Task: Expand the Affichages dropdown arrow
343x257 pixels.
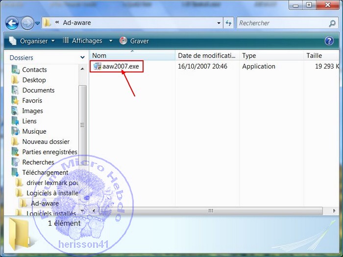Action: (111, 41)
